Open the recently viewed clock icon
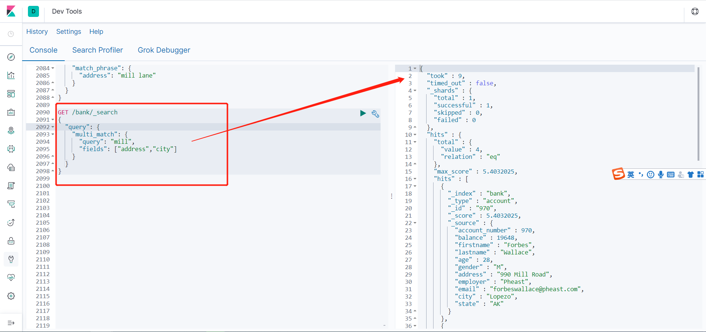 (x=11, y=34)
